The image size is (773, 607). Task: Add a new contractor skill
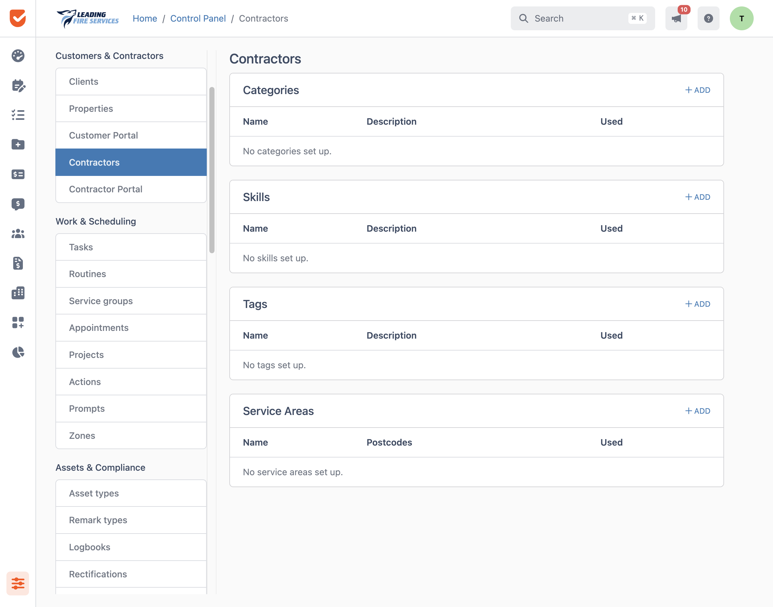697,197
